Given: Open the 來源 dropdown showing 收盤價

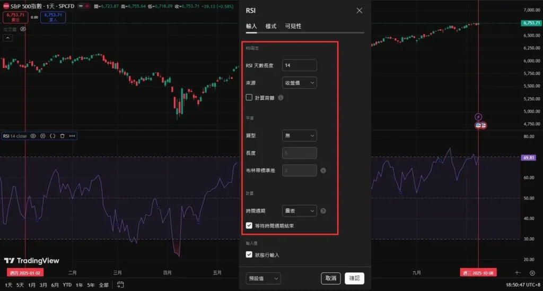Looking at the screenshot, I should tap(299, 82).
